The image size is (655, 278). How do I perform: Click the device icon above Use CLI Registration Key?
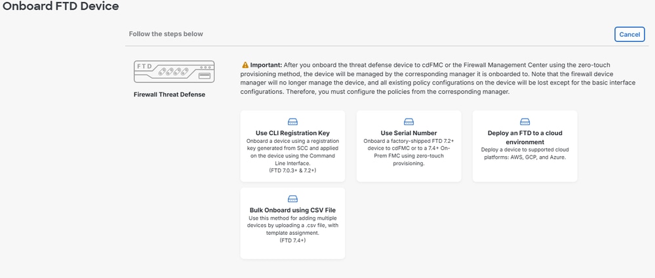(292, 122)
